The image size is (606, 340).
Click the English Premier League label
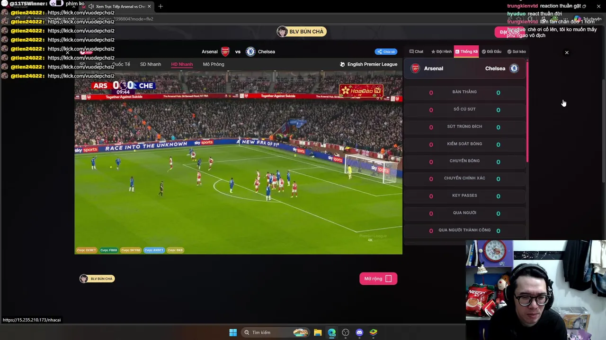click(x=372, y=64)
